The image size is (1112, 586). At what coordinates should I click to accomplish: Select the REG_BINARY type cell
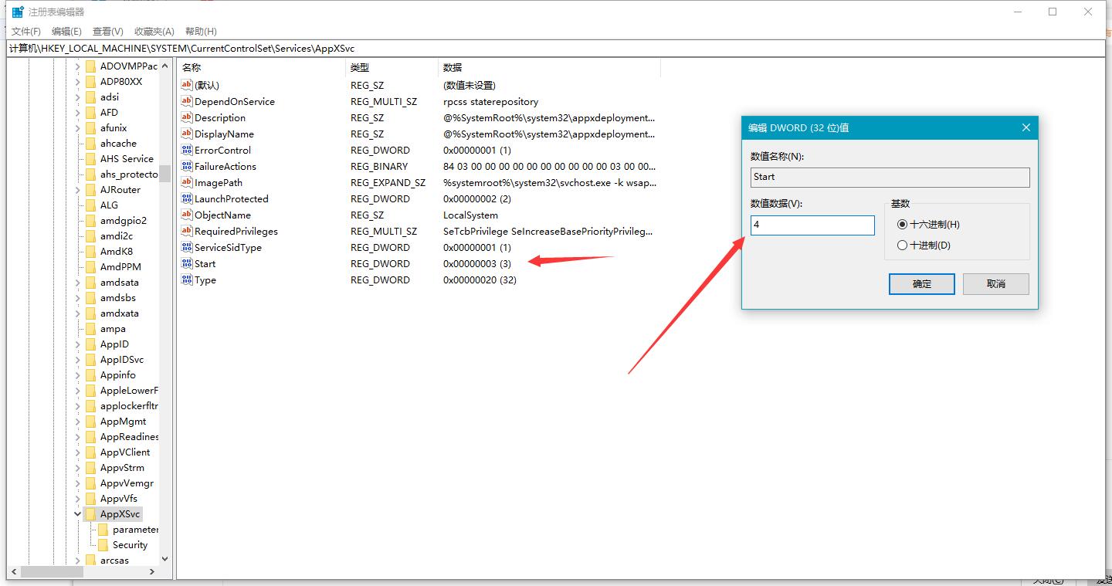(x=379, y=167)
